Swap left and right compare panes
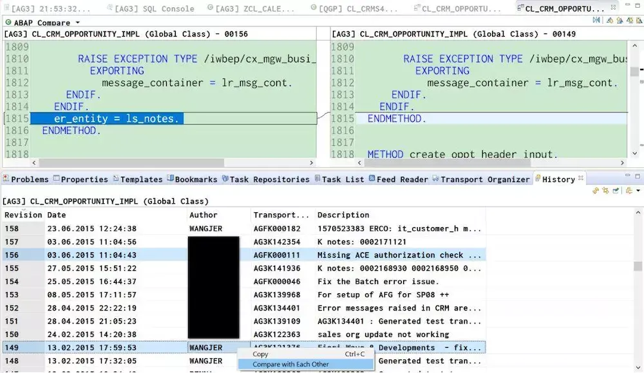This screenshot has height=373, width=644. (596, 21)
